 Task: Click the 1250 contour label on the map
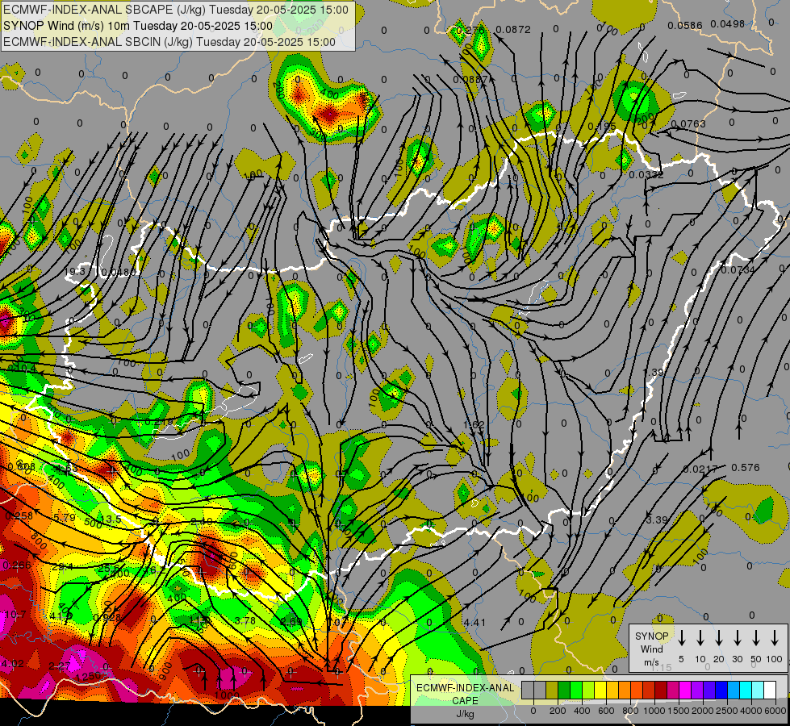coord(88,677)
